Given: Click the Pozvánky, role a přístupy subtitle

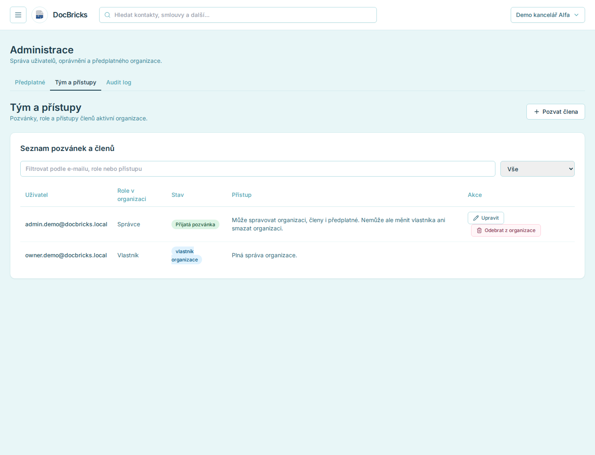Looking at the screenshot, I should tap(79, 118).
